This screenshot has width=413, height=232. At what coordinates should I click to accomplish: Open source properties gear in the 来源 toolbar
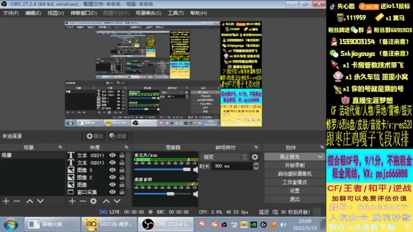(x=93, y=201)
